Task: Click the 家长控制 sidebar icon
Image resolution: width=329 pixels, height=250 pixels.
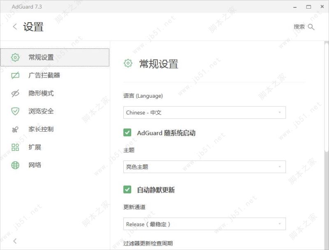Action: pos(15,129)
